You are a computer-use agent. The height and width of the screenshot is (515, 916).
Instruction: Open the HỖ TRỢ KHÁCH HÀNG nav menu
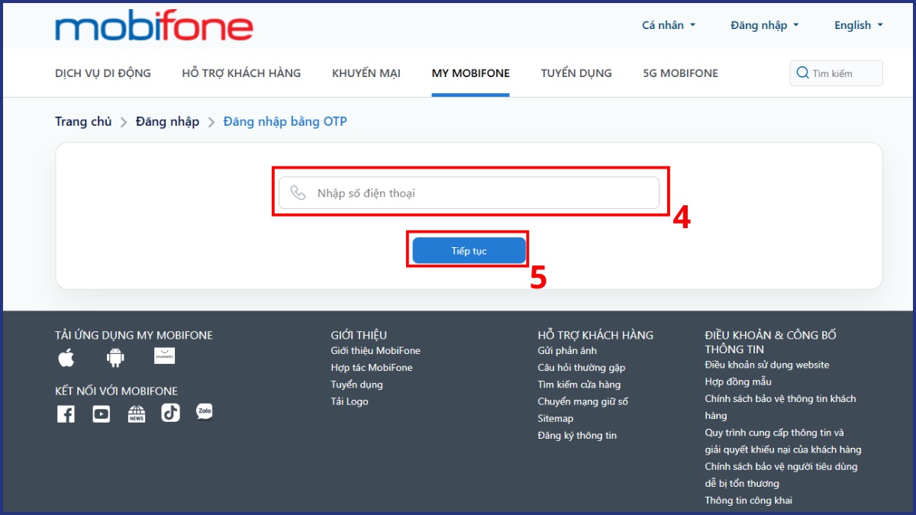241,73
